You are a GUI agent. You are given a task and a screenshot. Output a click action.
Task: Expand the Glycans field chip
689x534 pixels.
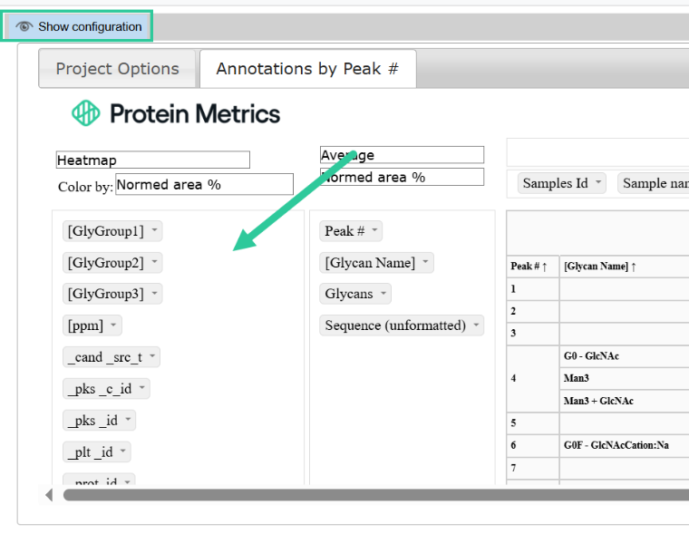click(383, 293)
